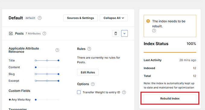
Task: Click the '28 mins ago' last activity value
Action: click(x=188, y=60)
